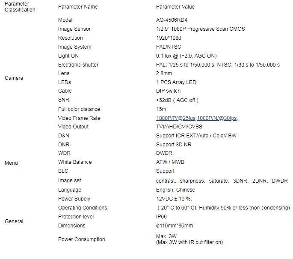Click the White Balance parameter name
293x259 pixels.
[x=75, y=162]
